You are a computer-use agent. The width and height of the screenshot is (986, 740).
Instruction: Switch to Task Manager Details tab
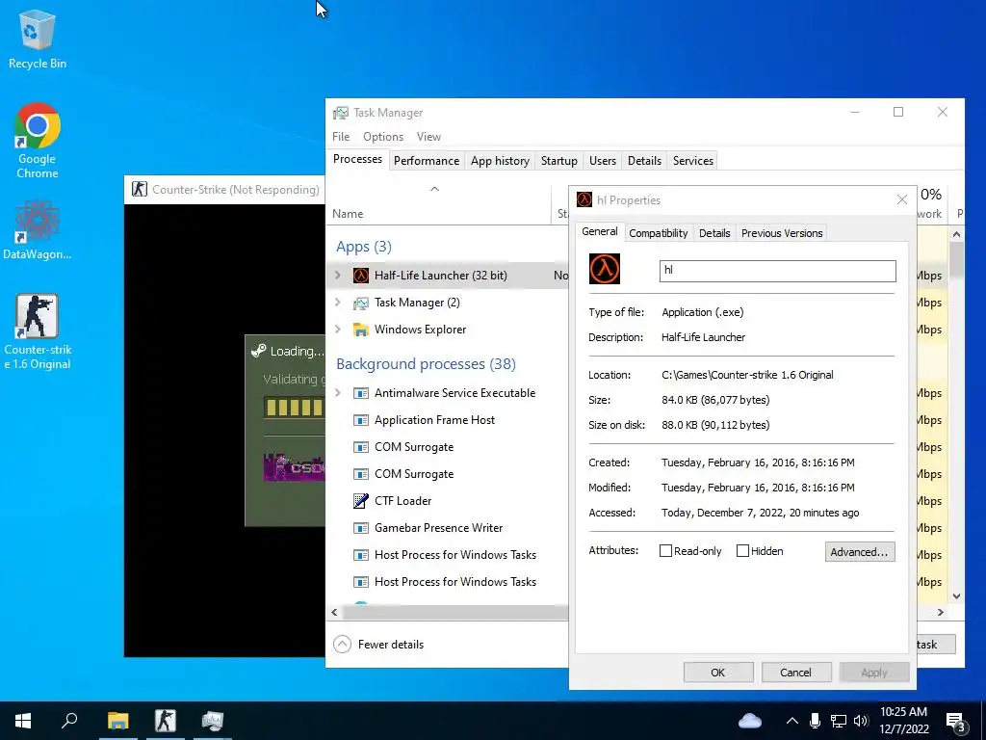[644, 161]
